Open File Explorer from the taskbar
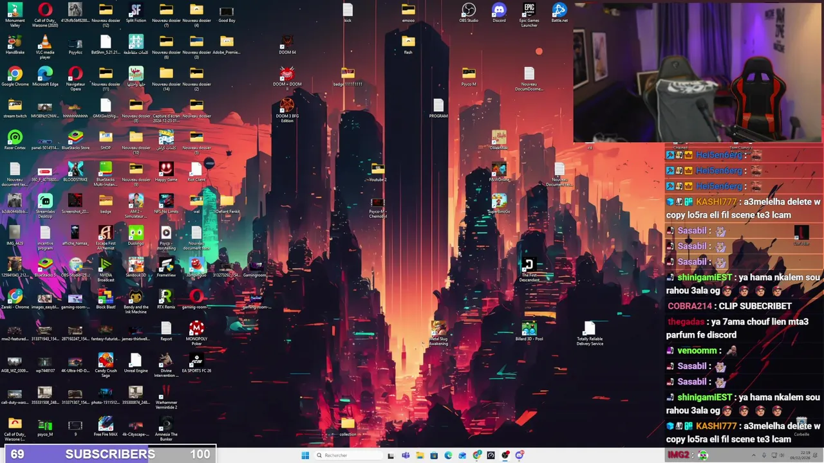 click(x=420, y=455)
